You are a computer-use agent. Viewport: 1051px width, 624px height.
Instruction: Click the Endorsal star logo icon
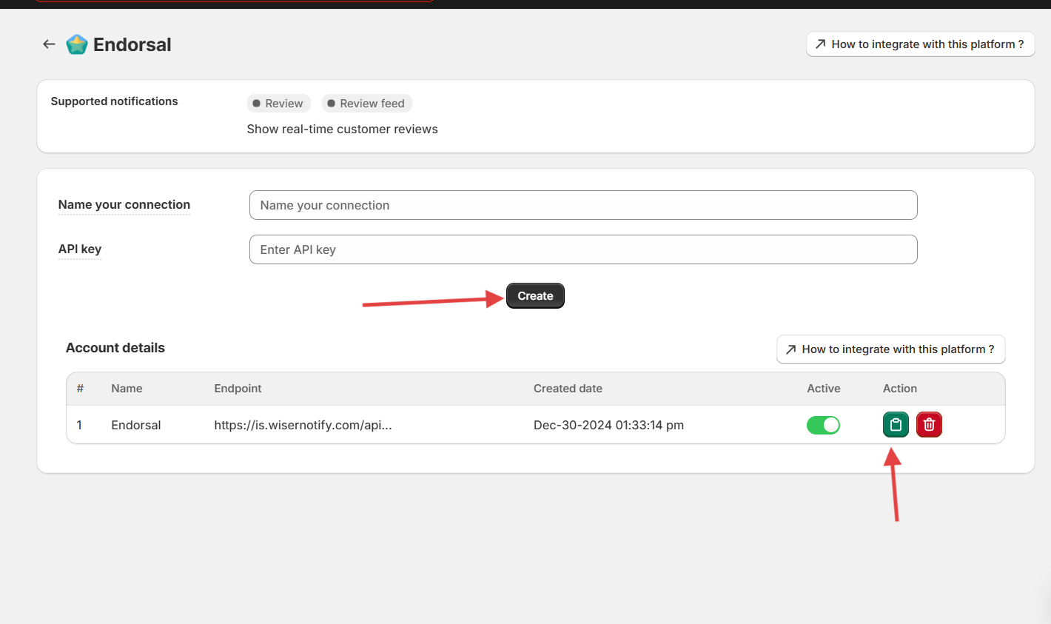pos(77,44)
